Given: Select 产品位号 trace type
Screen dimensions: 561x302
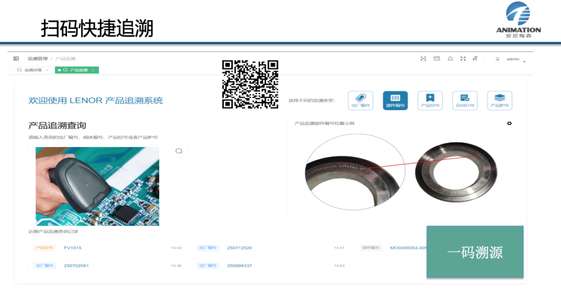Looking at the screenshot, I should point(430,101).
